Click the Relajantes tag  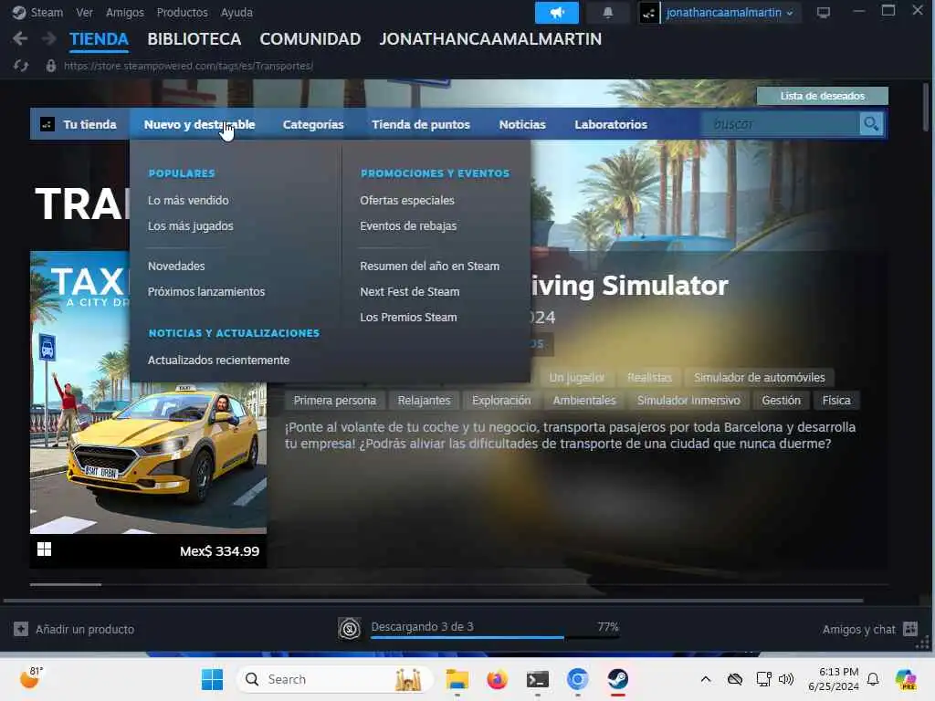(424, 400)
